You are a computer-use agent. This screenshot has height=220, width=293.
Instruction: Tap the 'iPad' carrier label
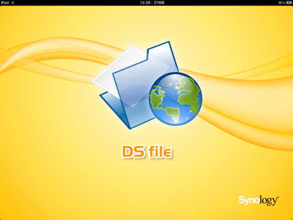[5, 3]
